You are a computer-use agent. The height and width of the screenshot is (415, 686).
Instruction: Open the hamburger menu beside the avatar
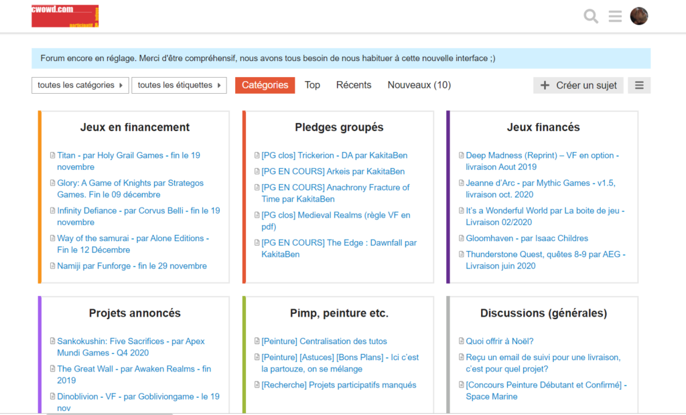point(615,16)
